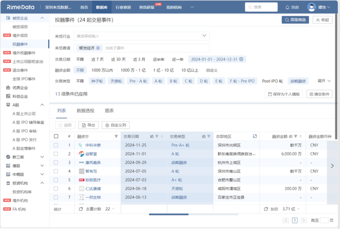
Task: Expand more transaction types with 展开
Action: click(x=324, y=81)
